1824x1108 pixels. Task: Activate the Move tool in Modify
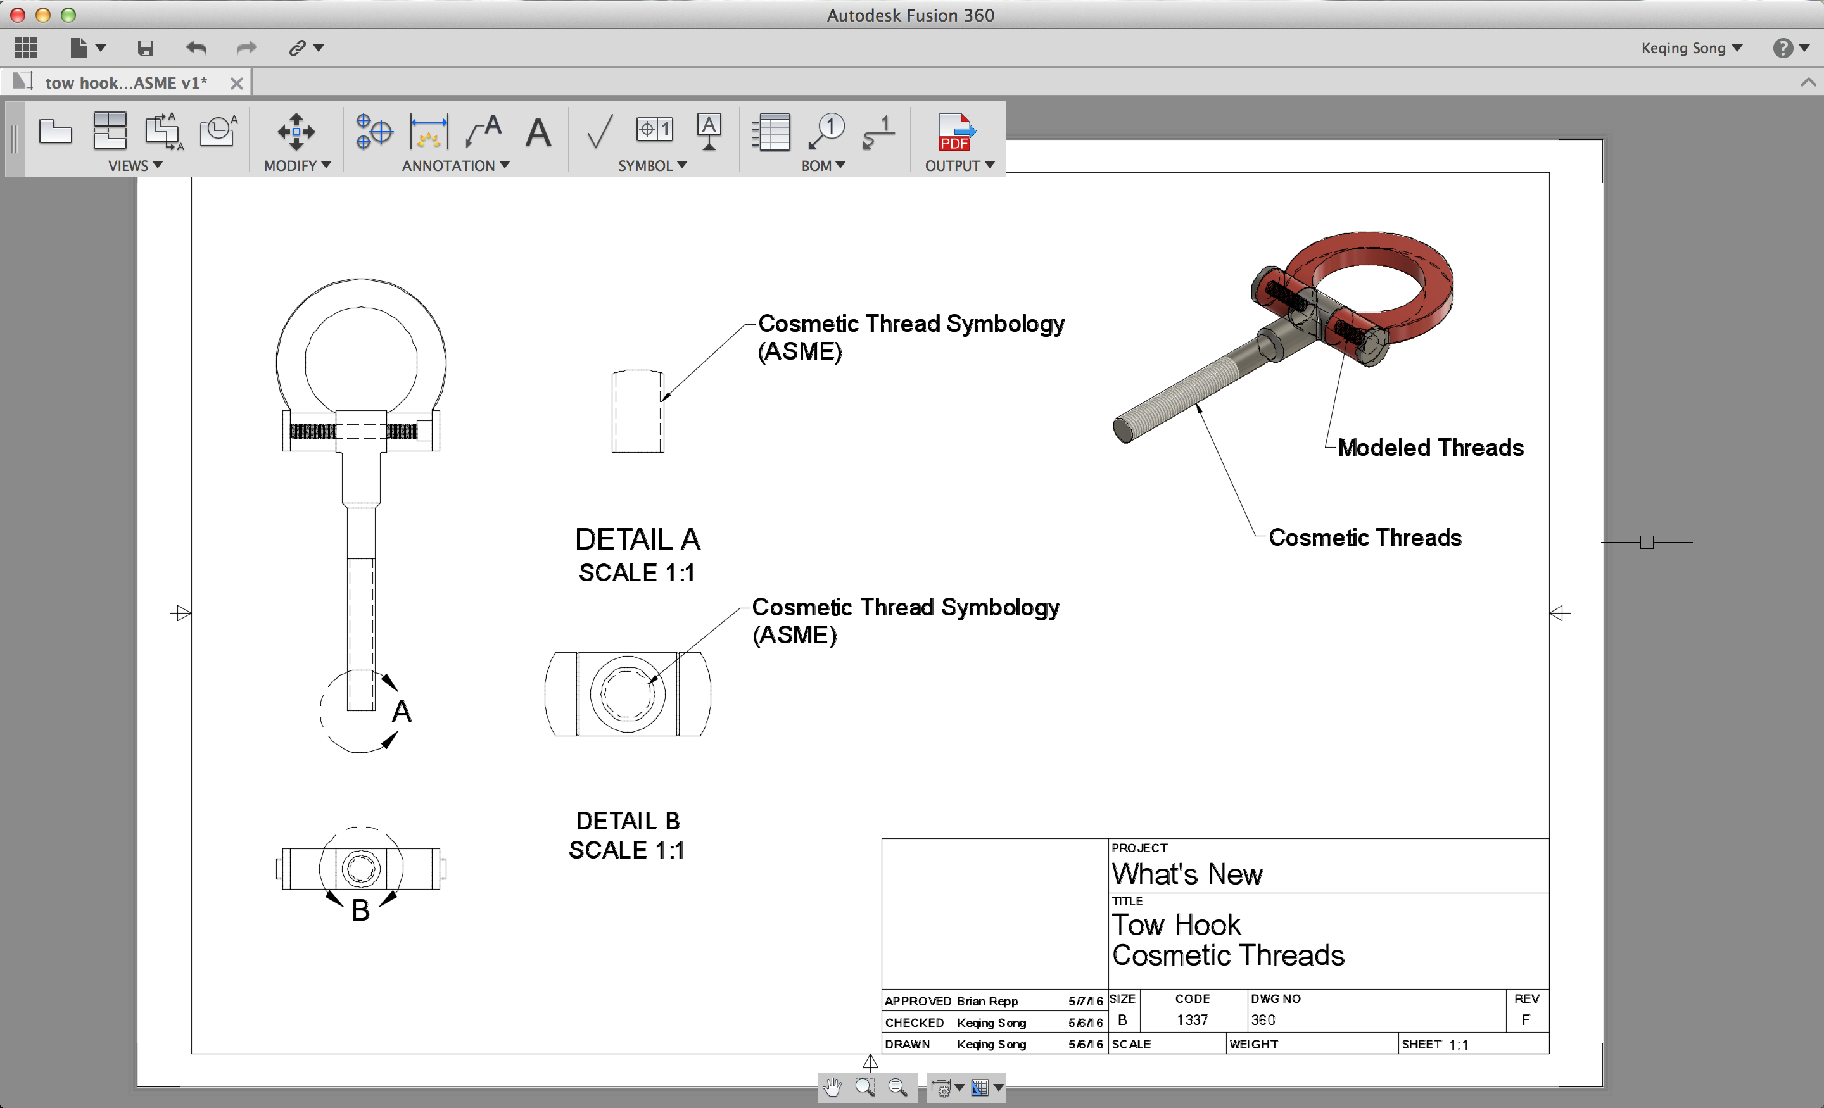pos(296,132)
